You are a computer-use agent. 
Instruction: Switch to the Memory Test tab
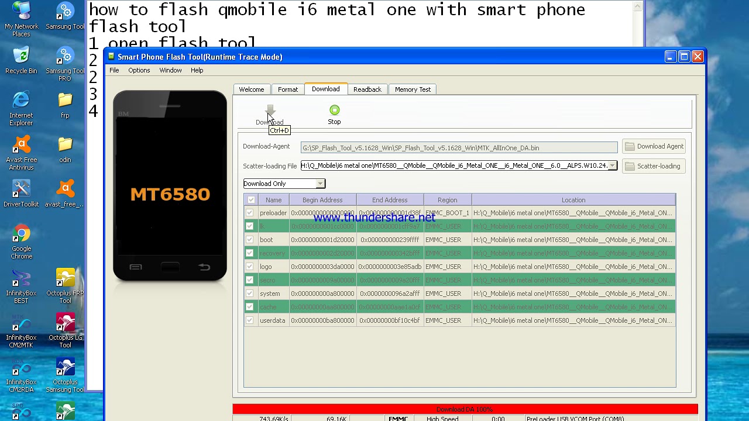click(413, 89)
